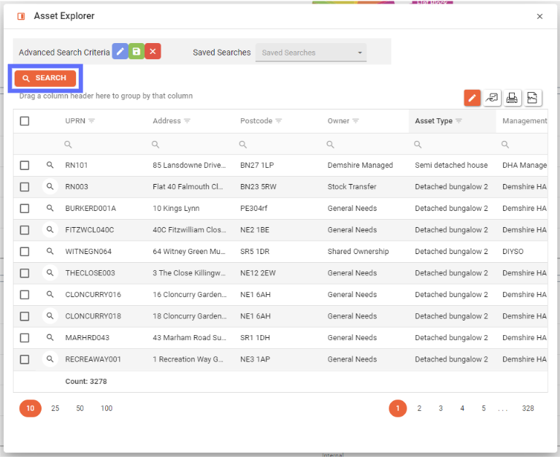
Task: Click the printer icon above the grid
Action: (x=513, y=98)
